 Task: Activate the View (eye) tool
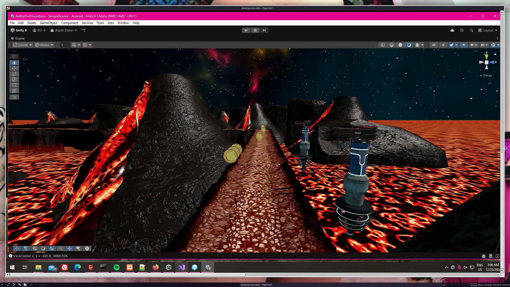(14, 63)
